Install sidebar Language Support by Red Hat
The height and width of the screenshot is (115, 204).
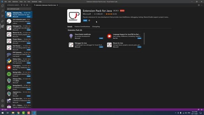[29, 70]
